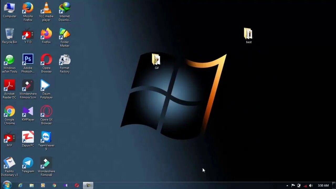Select the Zapya PC shortcut
336x189 pixels.
(28, 139)
